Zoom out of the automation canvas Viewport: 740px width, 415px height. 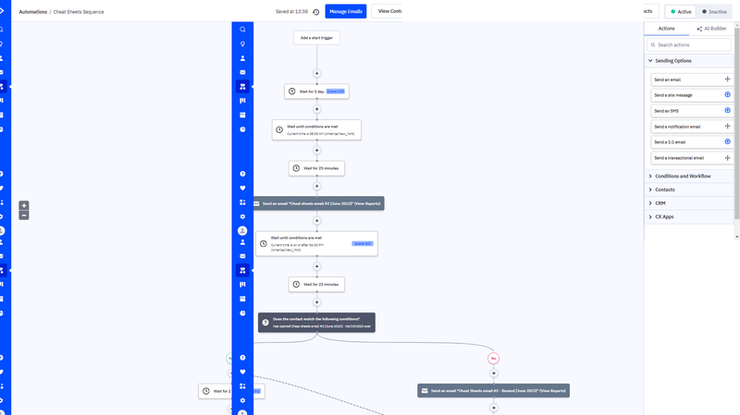[x=24, y=215]
